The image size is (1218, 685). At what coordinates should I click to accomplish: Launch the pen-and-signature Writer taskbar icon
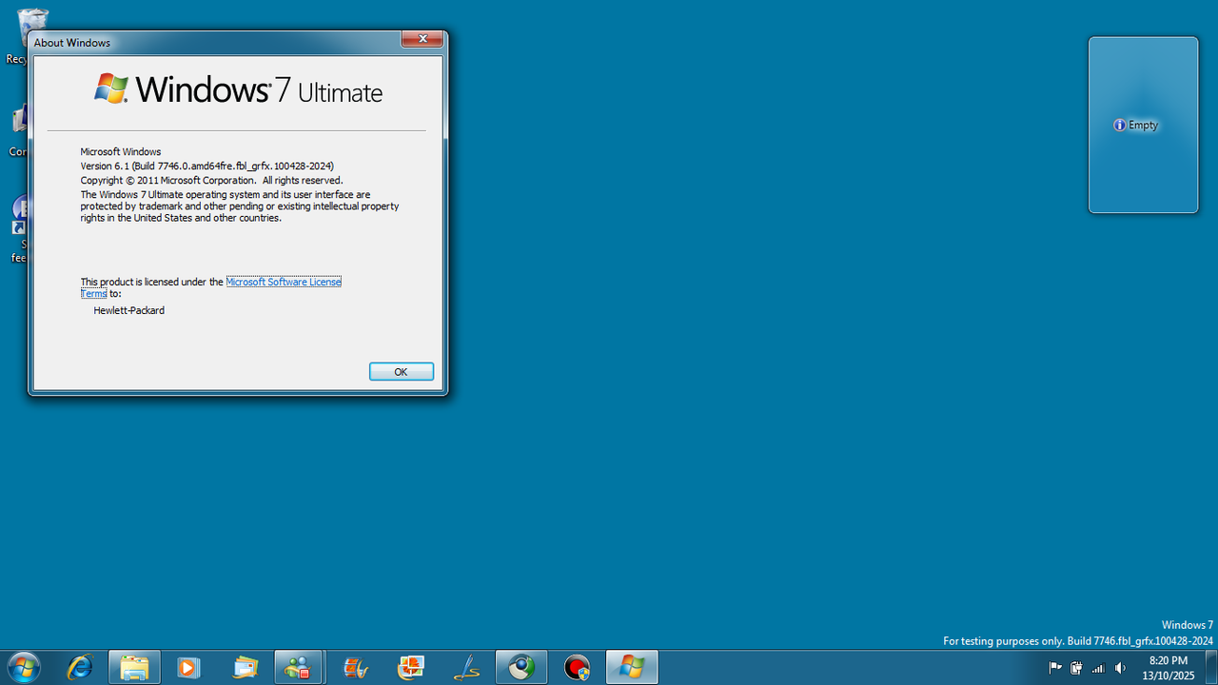click(x=466, y=668)
